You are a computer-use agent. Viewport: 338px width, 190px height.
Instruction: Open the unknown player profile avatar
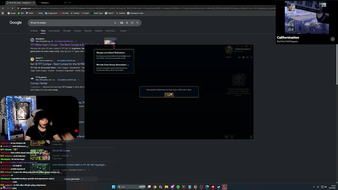(x=229, y=50)
